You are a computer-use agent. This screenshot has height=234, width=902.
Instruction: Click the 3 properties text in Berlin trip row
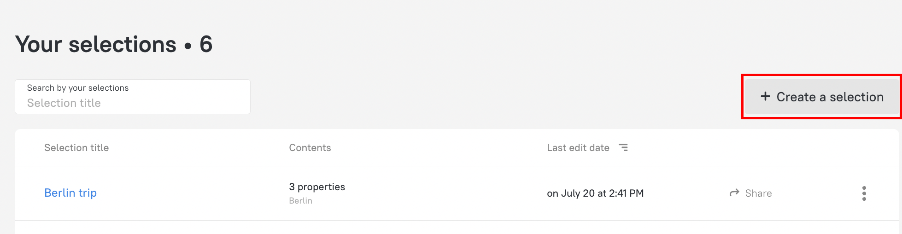click(317, 187)
